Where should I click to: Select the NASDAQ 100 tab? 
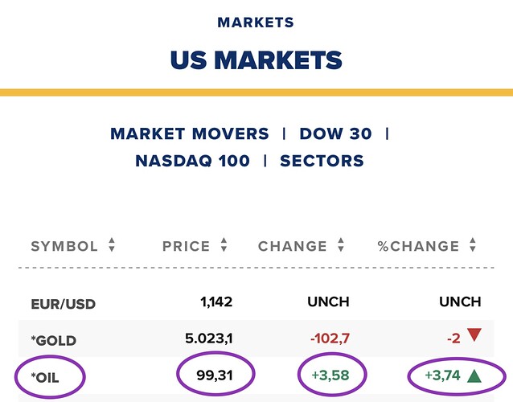point(192,161)
